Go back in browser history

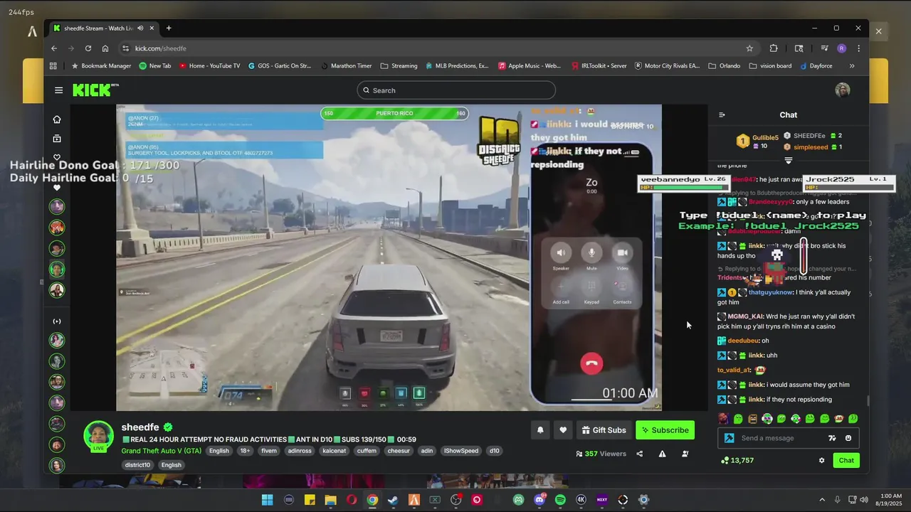(54, 48)
